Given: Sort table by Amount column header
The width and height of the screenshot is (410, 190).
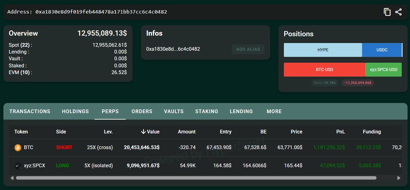Looking at the screenshot, I should click(187, 132).
